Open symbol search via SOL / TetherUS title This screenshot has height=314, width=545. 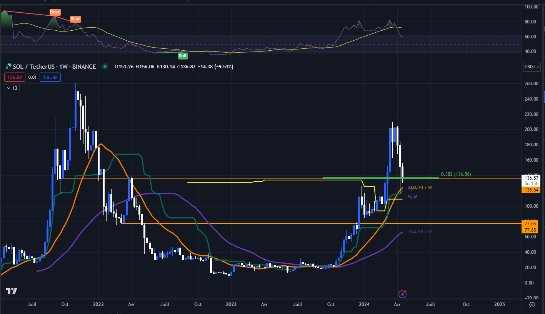click(x=54, y=67)
